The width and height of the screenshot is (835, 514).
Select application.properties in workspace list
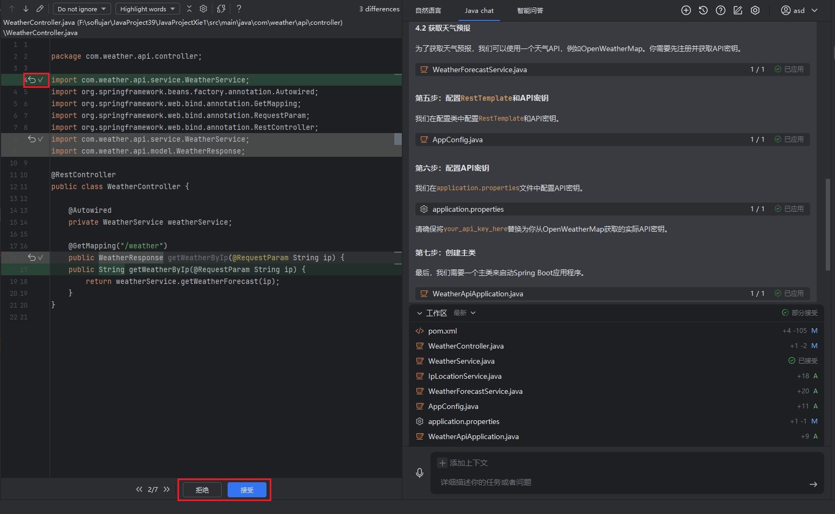pyautogui.click(x=617, y=421)
